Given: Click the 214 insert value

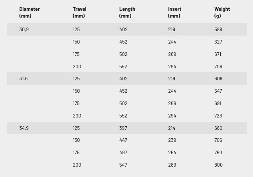Looking at the screenshot, I should (x=172, y=128).
